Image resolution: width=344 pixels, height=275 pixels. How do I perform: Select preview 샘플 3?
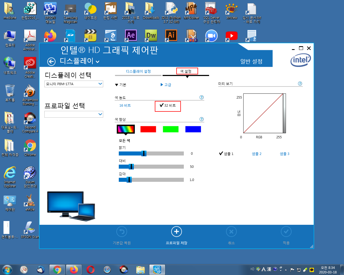point(285,154)
